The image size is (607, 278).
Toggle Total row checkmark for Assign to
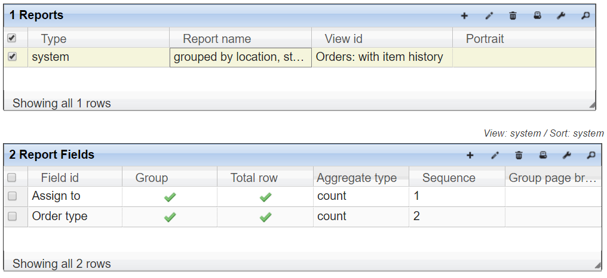click(265, 197)
